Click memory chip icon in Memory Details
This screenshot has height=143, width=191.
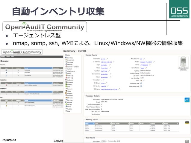(187, 123)
